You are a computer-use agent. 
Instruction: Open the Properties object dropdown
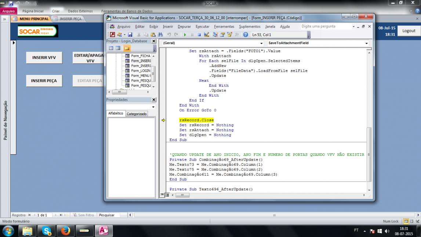coord(153,107)
